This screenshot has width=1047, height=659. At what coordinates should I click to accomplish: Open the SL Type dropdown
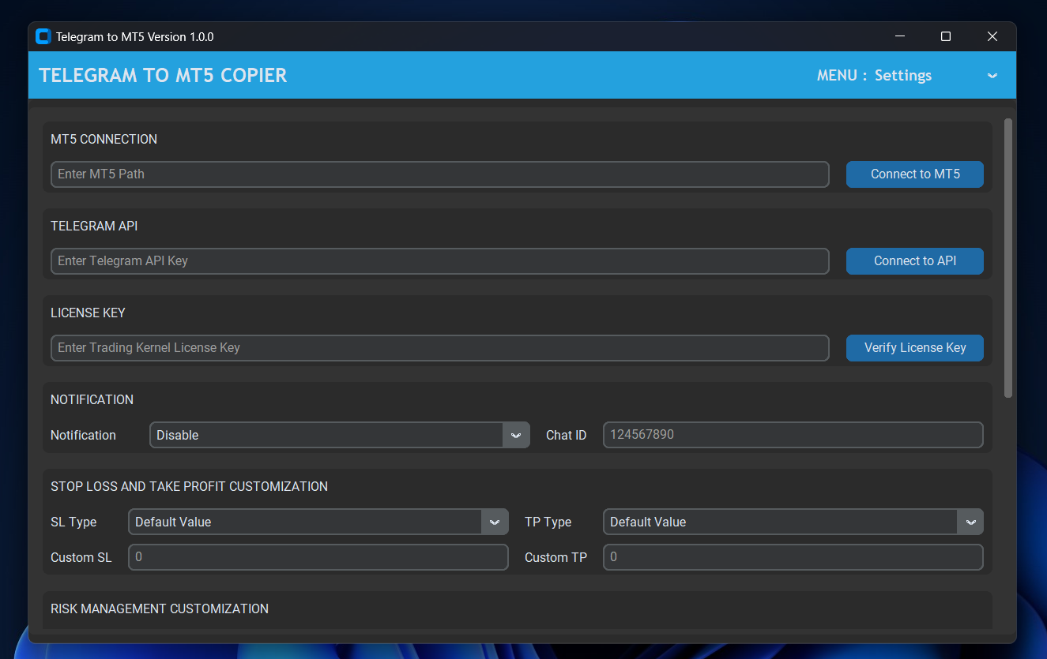click(x=318, y=522)
